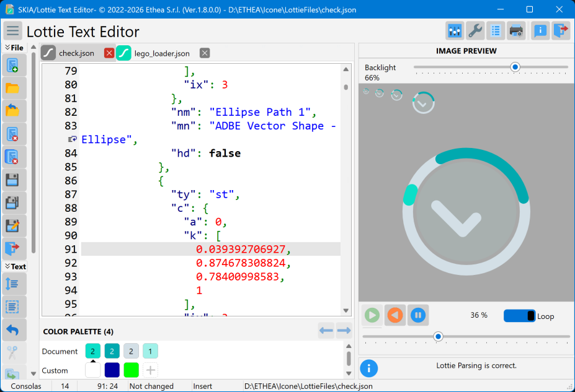575x392 pixels.
Task: Switch to the lego_loader.json tab
Action: pos(162,53)
